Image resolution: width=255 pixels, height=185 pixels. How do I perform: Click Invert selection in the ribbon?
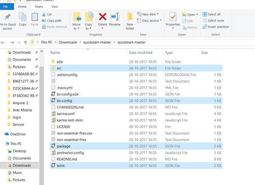[216, 27]
